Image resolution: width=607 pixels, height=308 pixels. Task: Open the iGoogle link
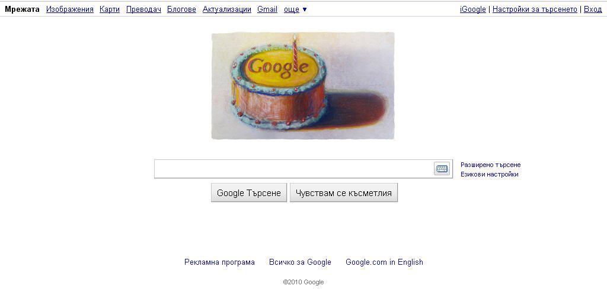(x=472, y=9)
